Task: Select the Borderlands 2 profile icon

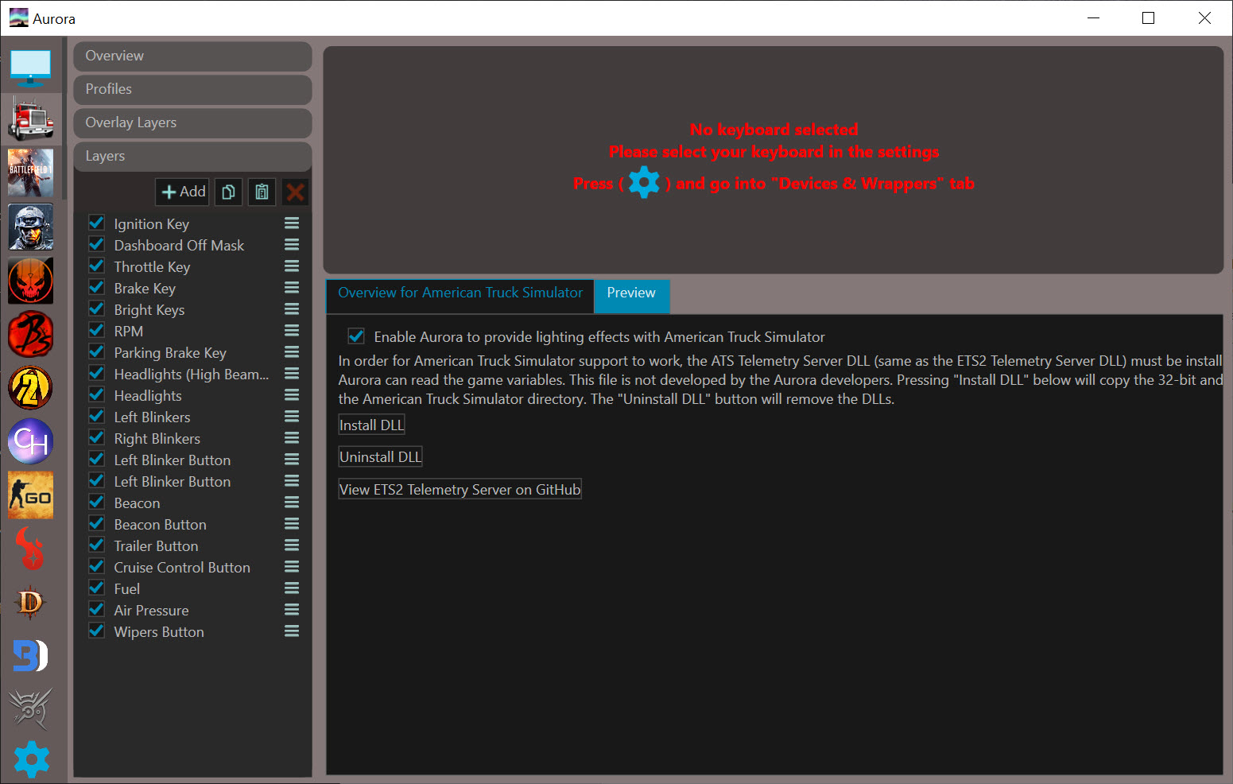Action: 31,388
